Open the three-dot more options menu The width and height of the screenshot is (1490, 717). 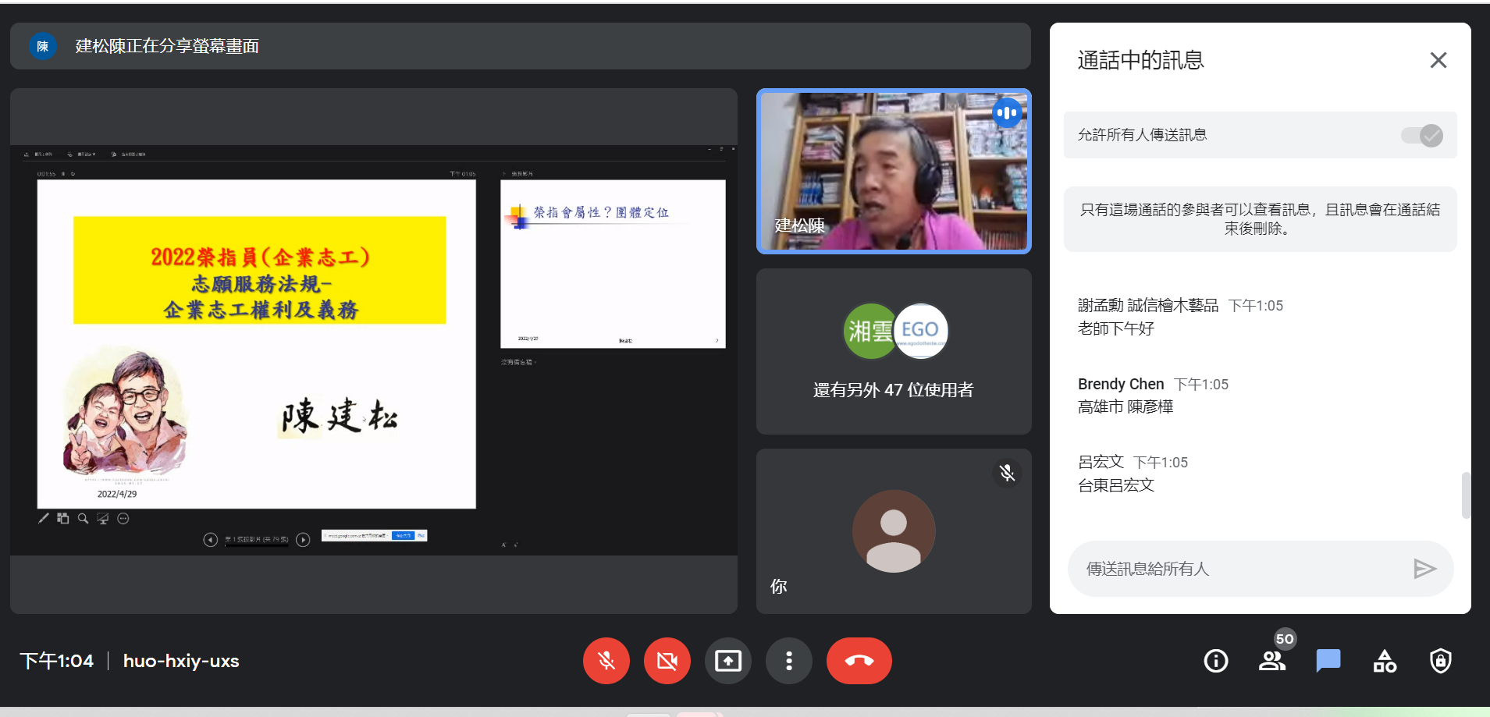pyautogui.click(x=788, y=661)
